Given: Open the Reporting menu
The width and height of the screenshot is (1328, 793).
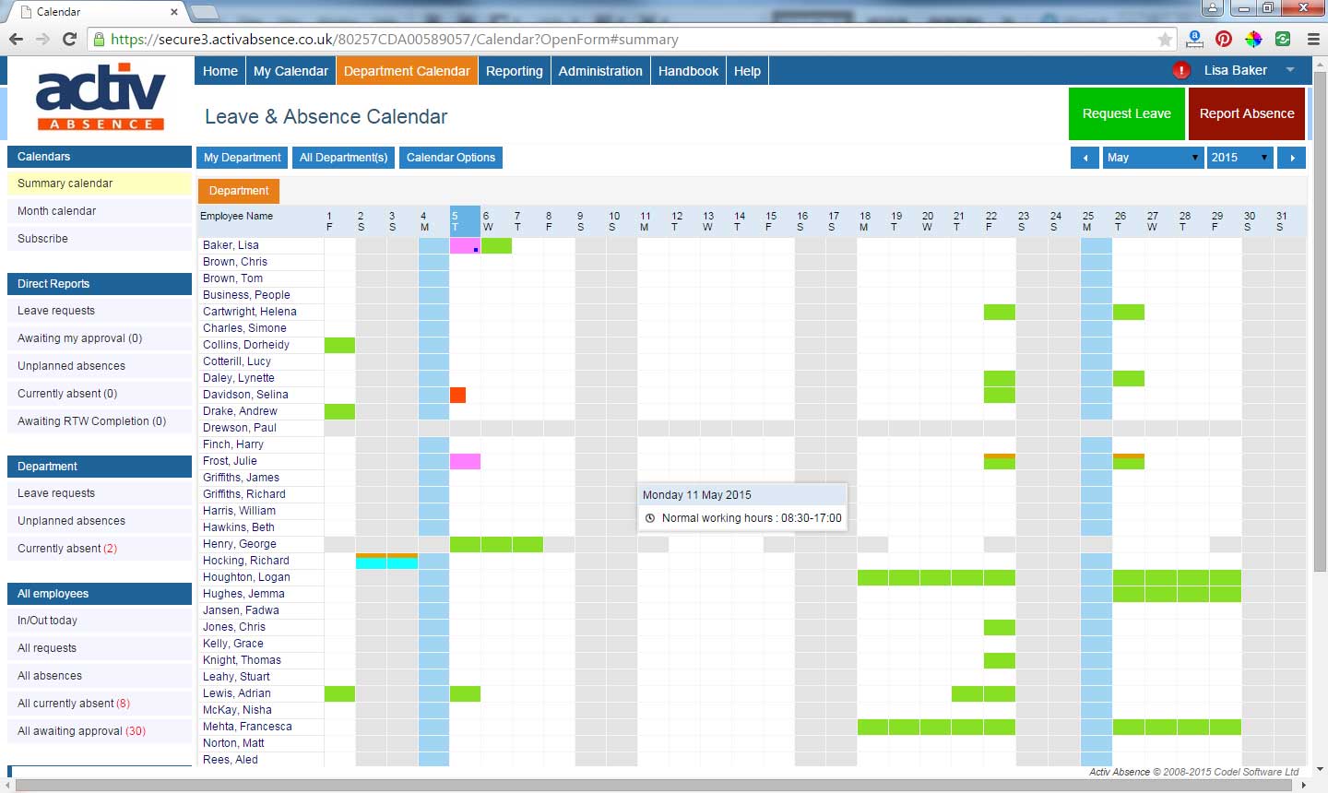Looking at the screenshot, I should [x=514, y=71].
